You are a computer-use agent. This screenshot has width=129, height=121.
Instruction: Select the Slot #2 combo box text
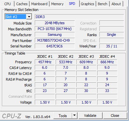(15, 17)
